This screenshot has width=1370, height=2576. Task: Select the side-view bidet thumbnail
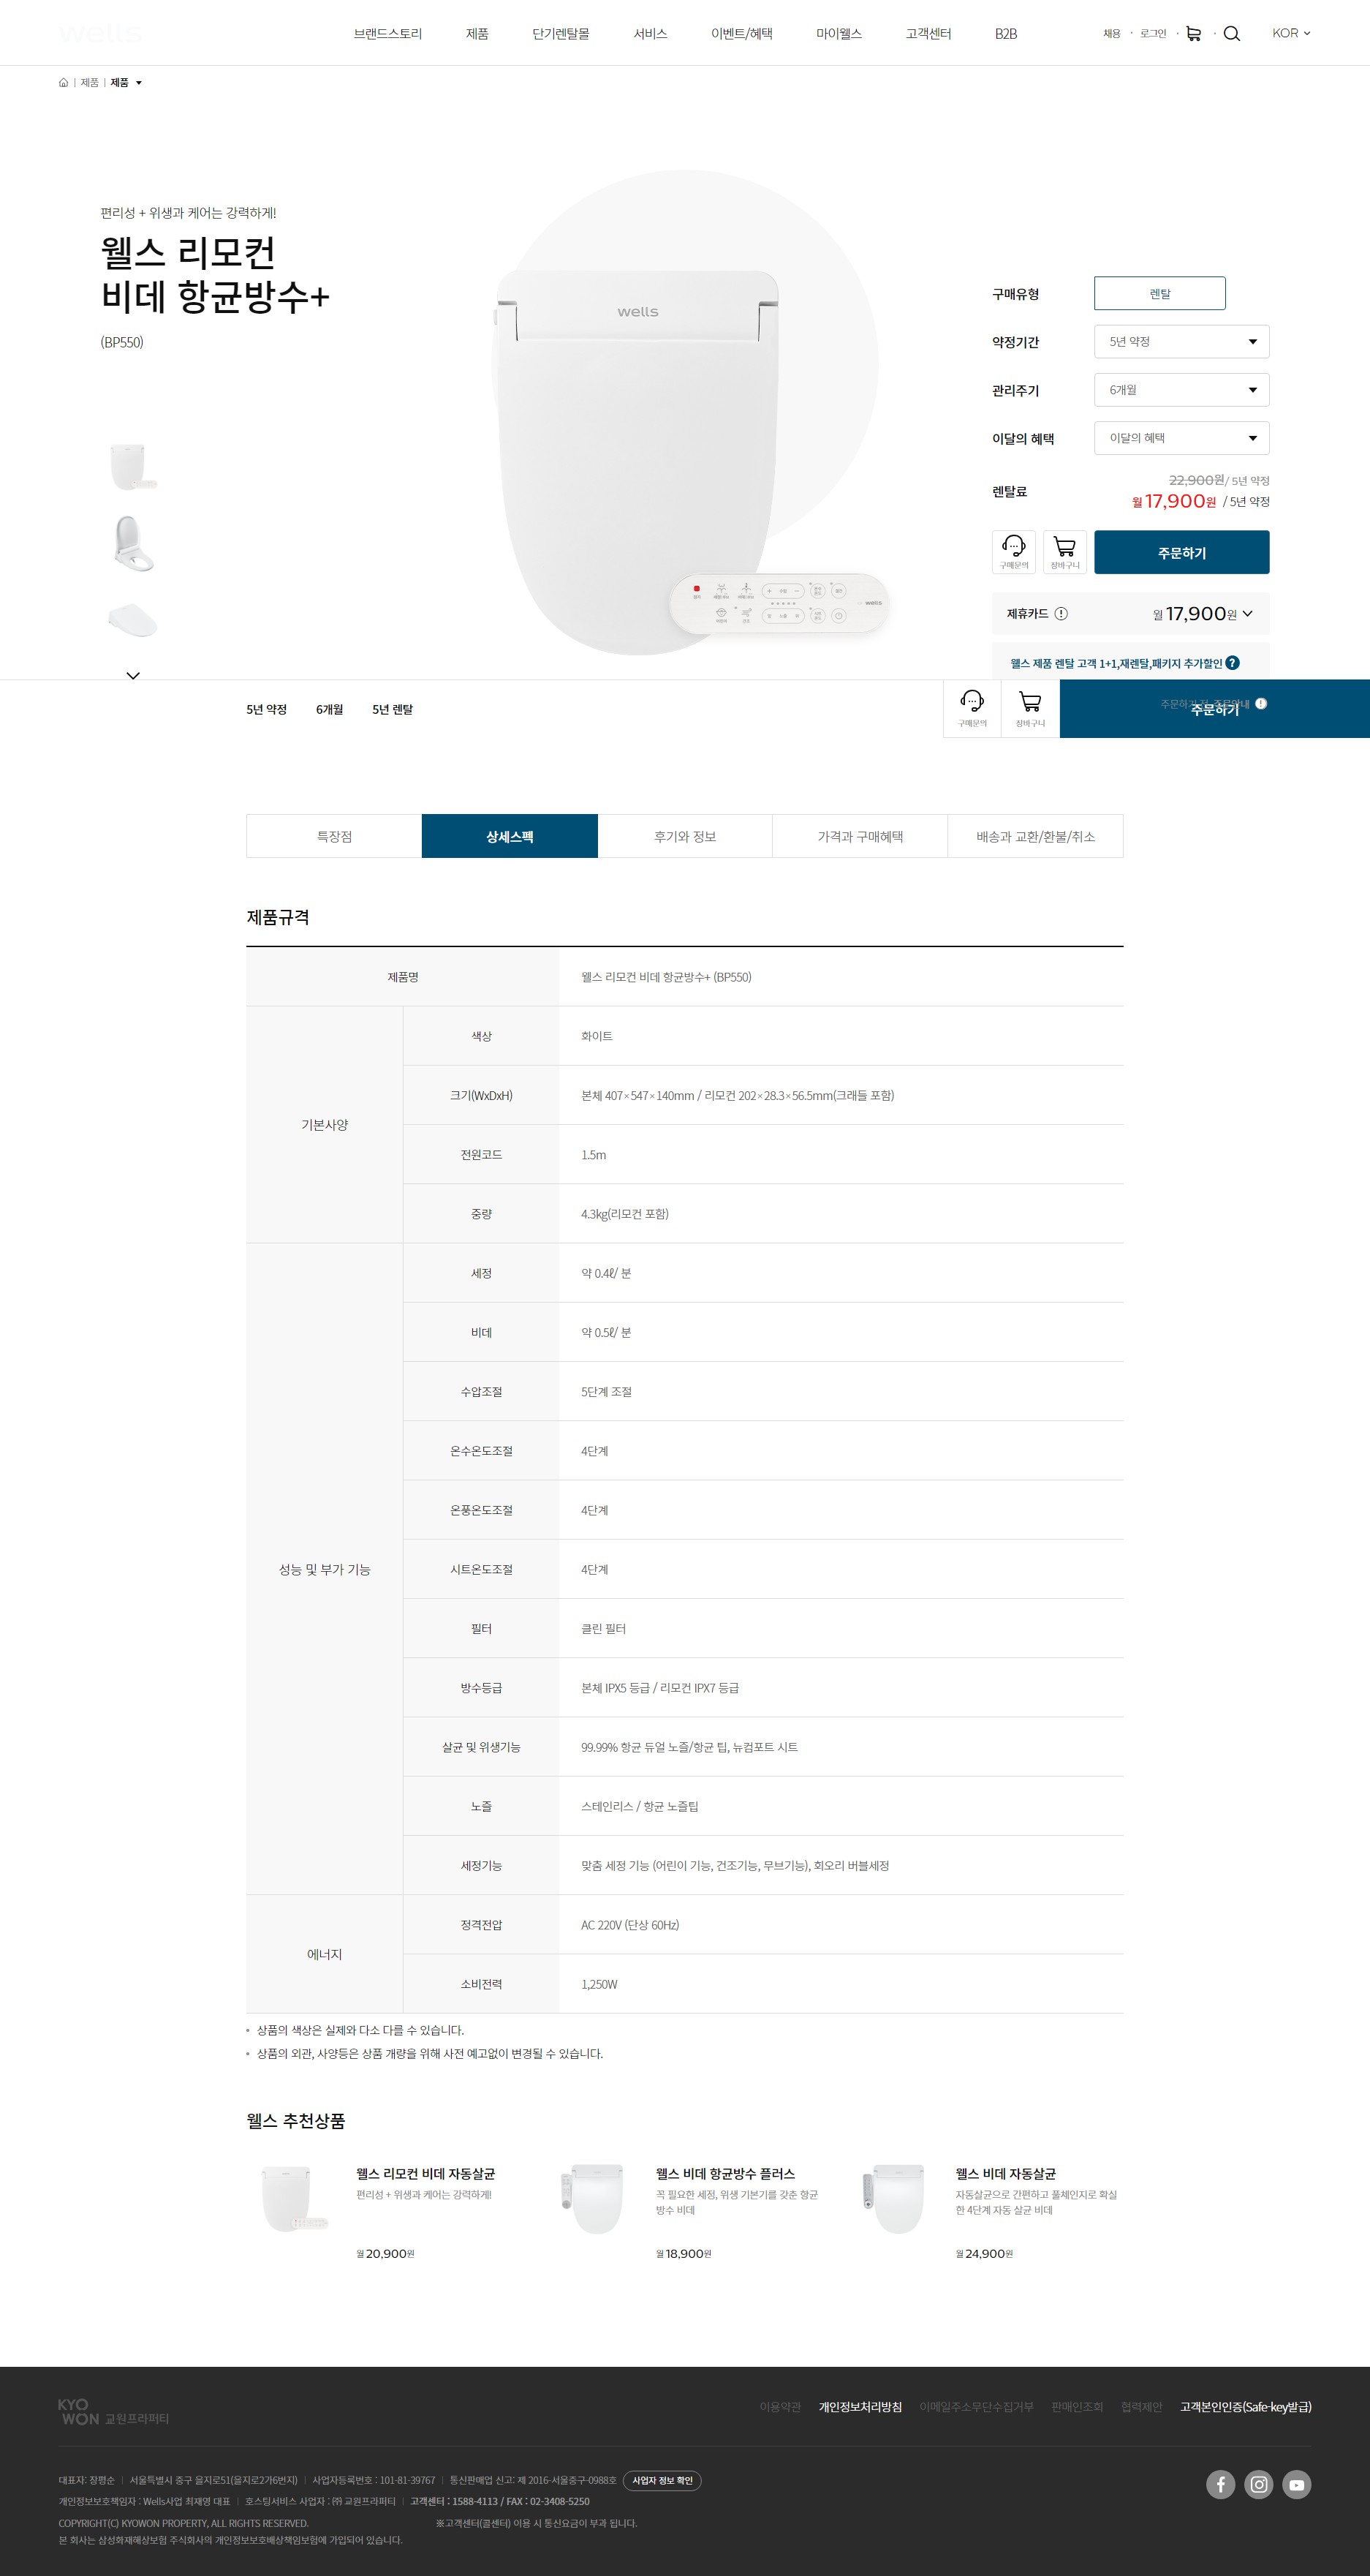pyautogui.click(x=133, y=620)
